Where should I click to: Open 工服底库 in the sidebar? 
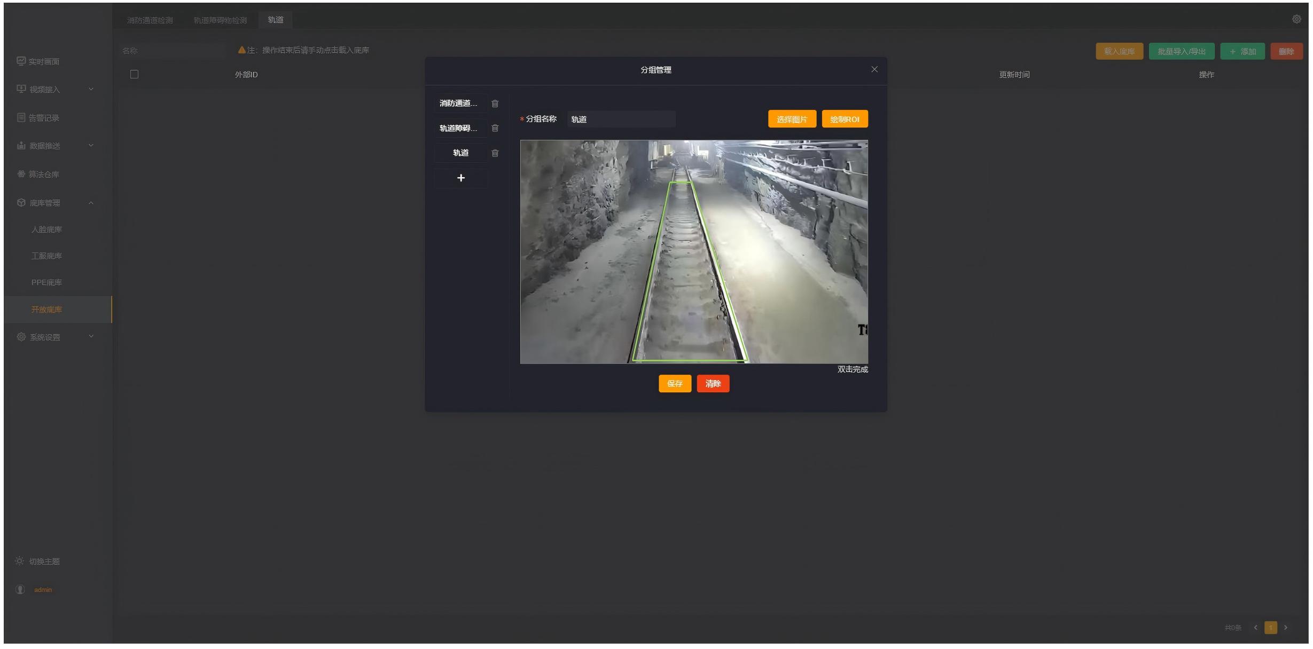coord(46,256)
